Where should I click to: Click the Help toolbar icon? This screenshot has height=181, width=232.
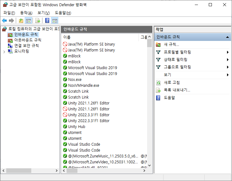(x=47, y=20)
